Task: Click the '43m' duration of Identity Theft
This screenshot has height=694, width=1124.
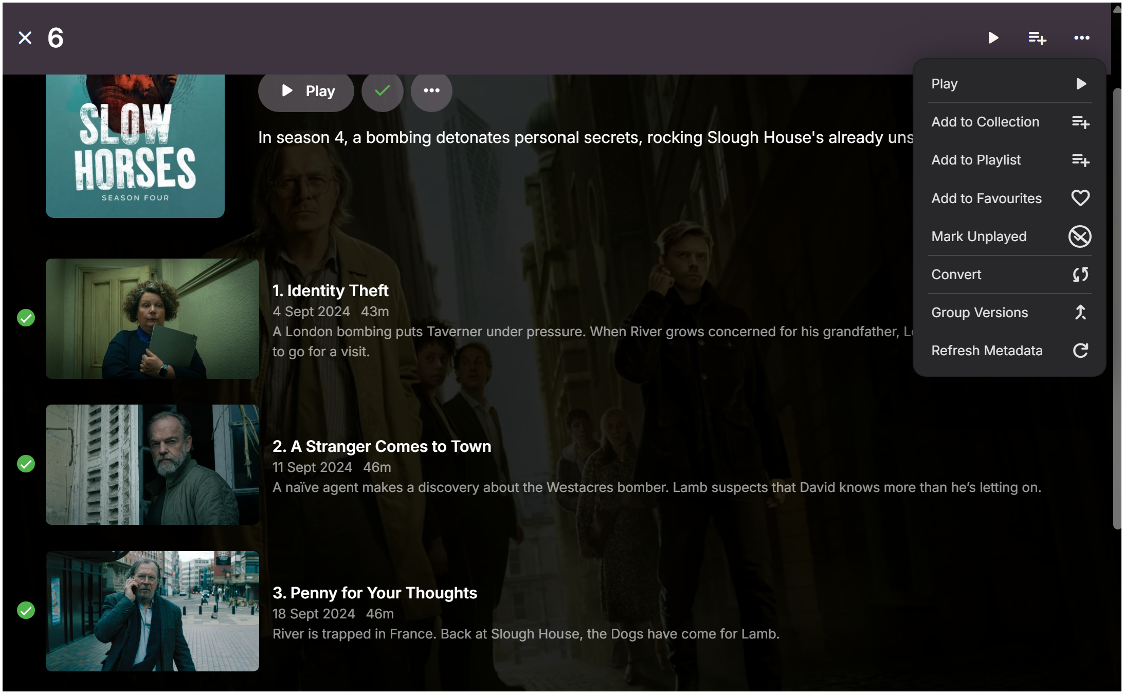Action: [375, 312]
